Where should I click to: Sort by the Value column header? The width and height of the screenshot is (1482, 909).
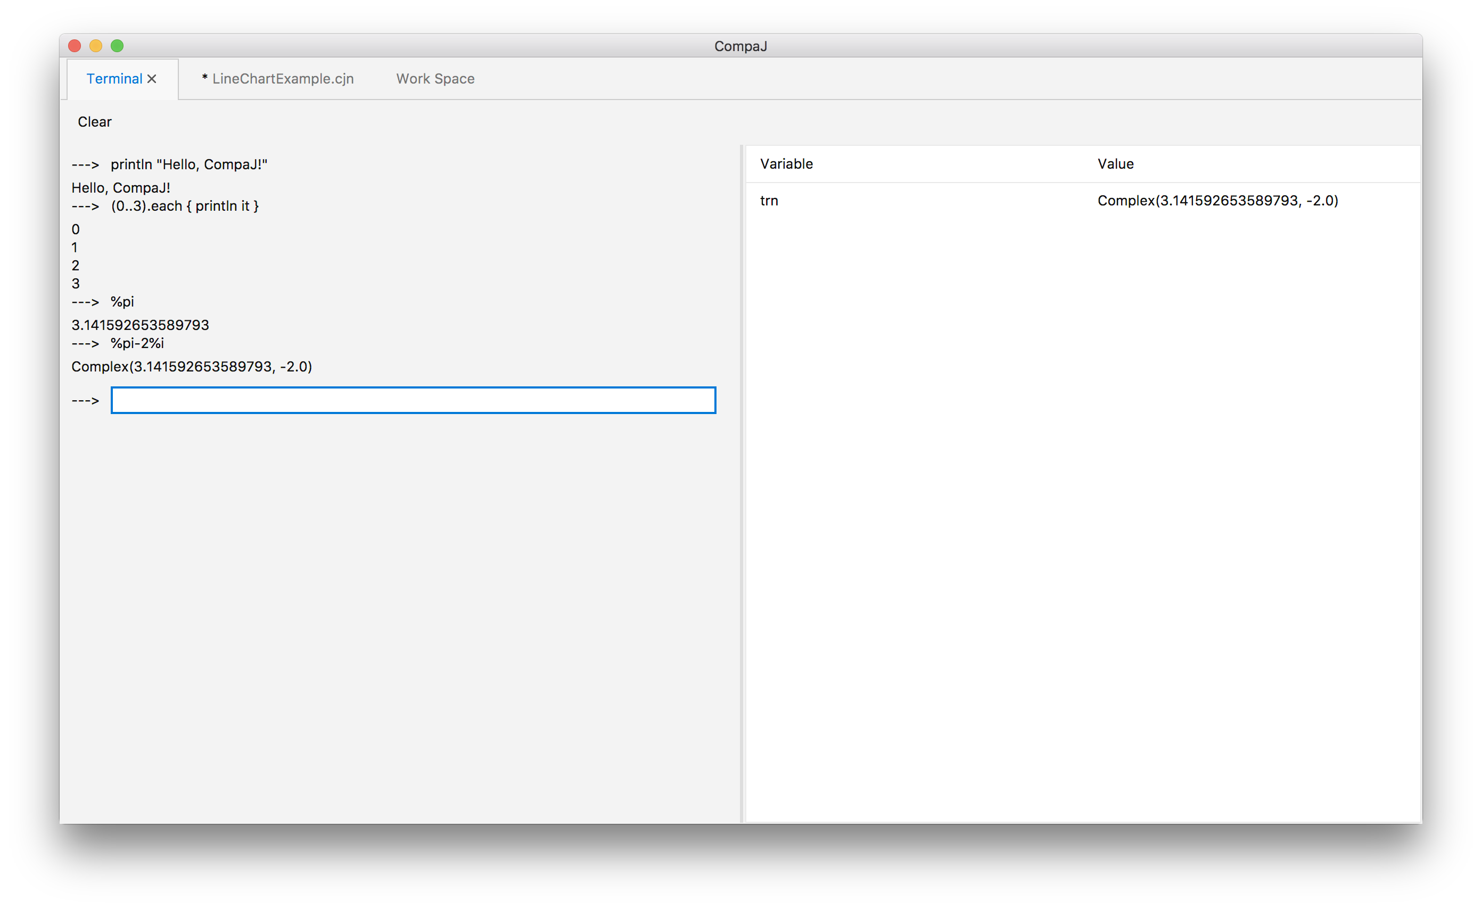pos(1115,163)
